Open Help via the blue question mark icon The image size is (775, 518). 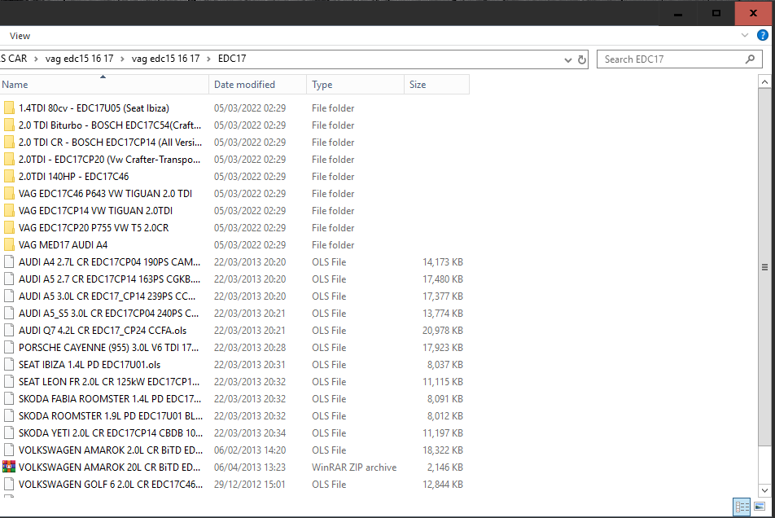[763, 35]
